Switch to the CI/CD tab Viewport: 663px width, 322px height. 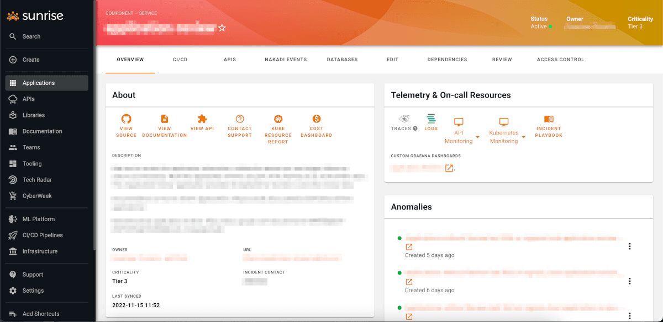pyautogui.click(x=180, y=60)
